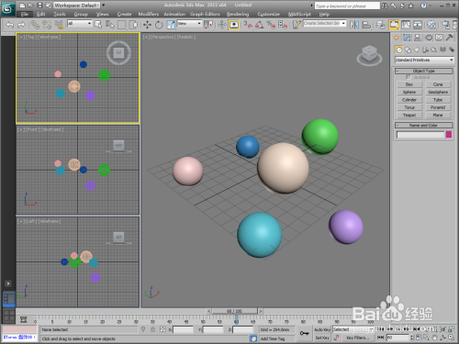Switch to the Motion command panel
This screenshot has height=344, width=459.
pos(429,38)
